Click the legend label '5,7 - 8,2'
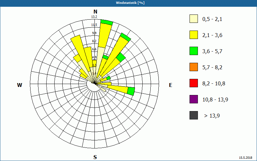The image size is (257, 161). 212,68
